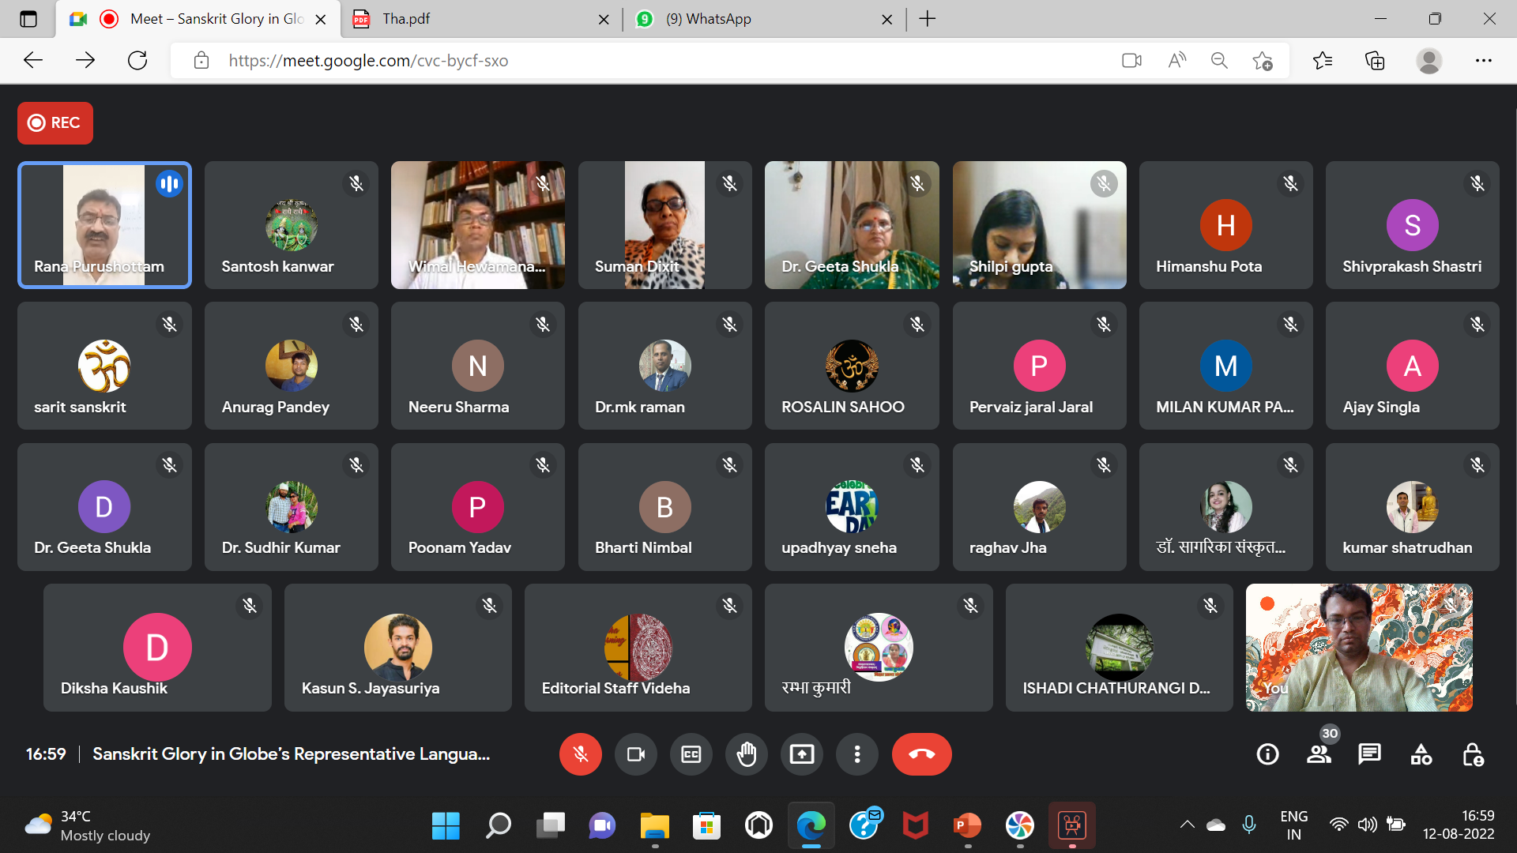
Task: Show participants list with 30 people
Action: coord(1319,754)
